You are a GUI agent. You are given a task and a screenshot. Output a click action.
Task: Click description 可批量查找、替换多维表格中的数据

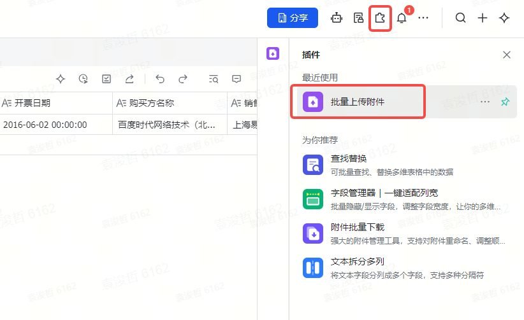click(391, 172)
